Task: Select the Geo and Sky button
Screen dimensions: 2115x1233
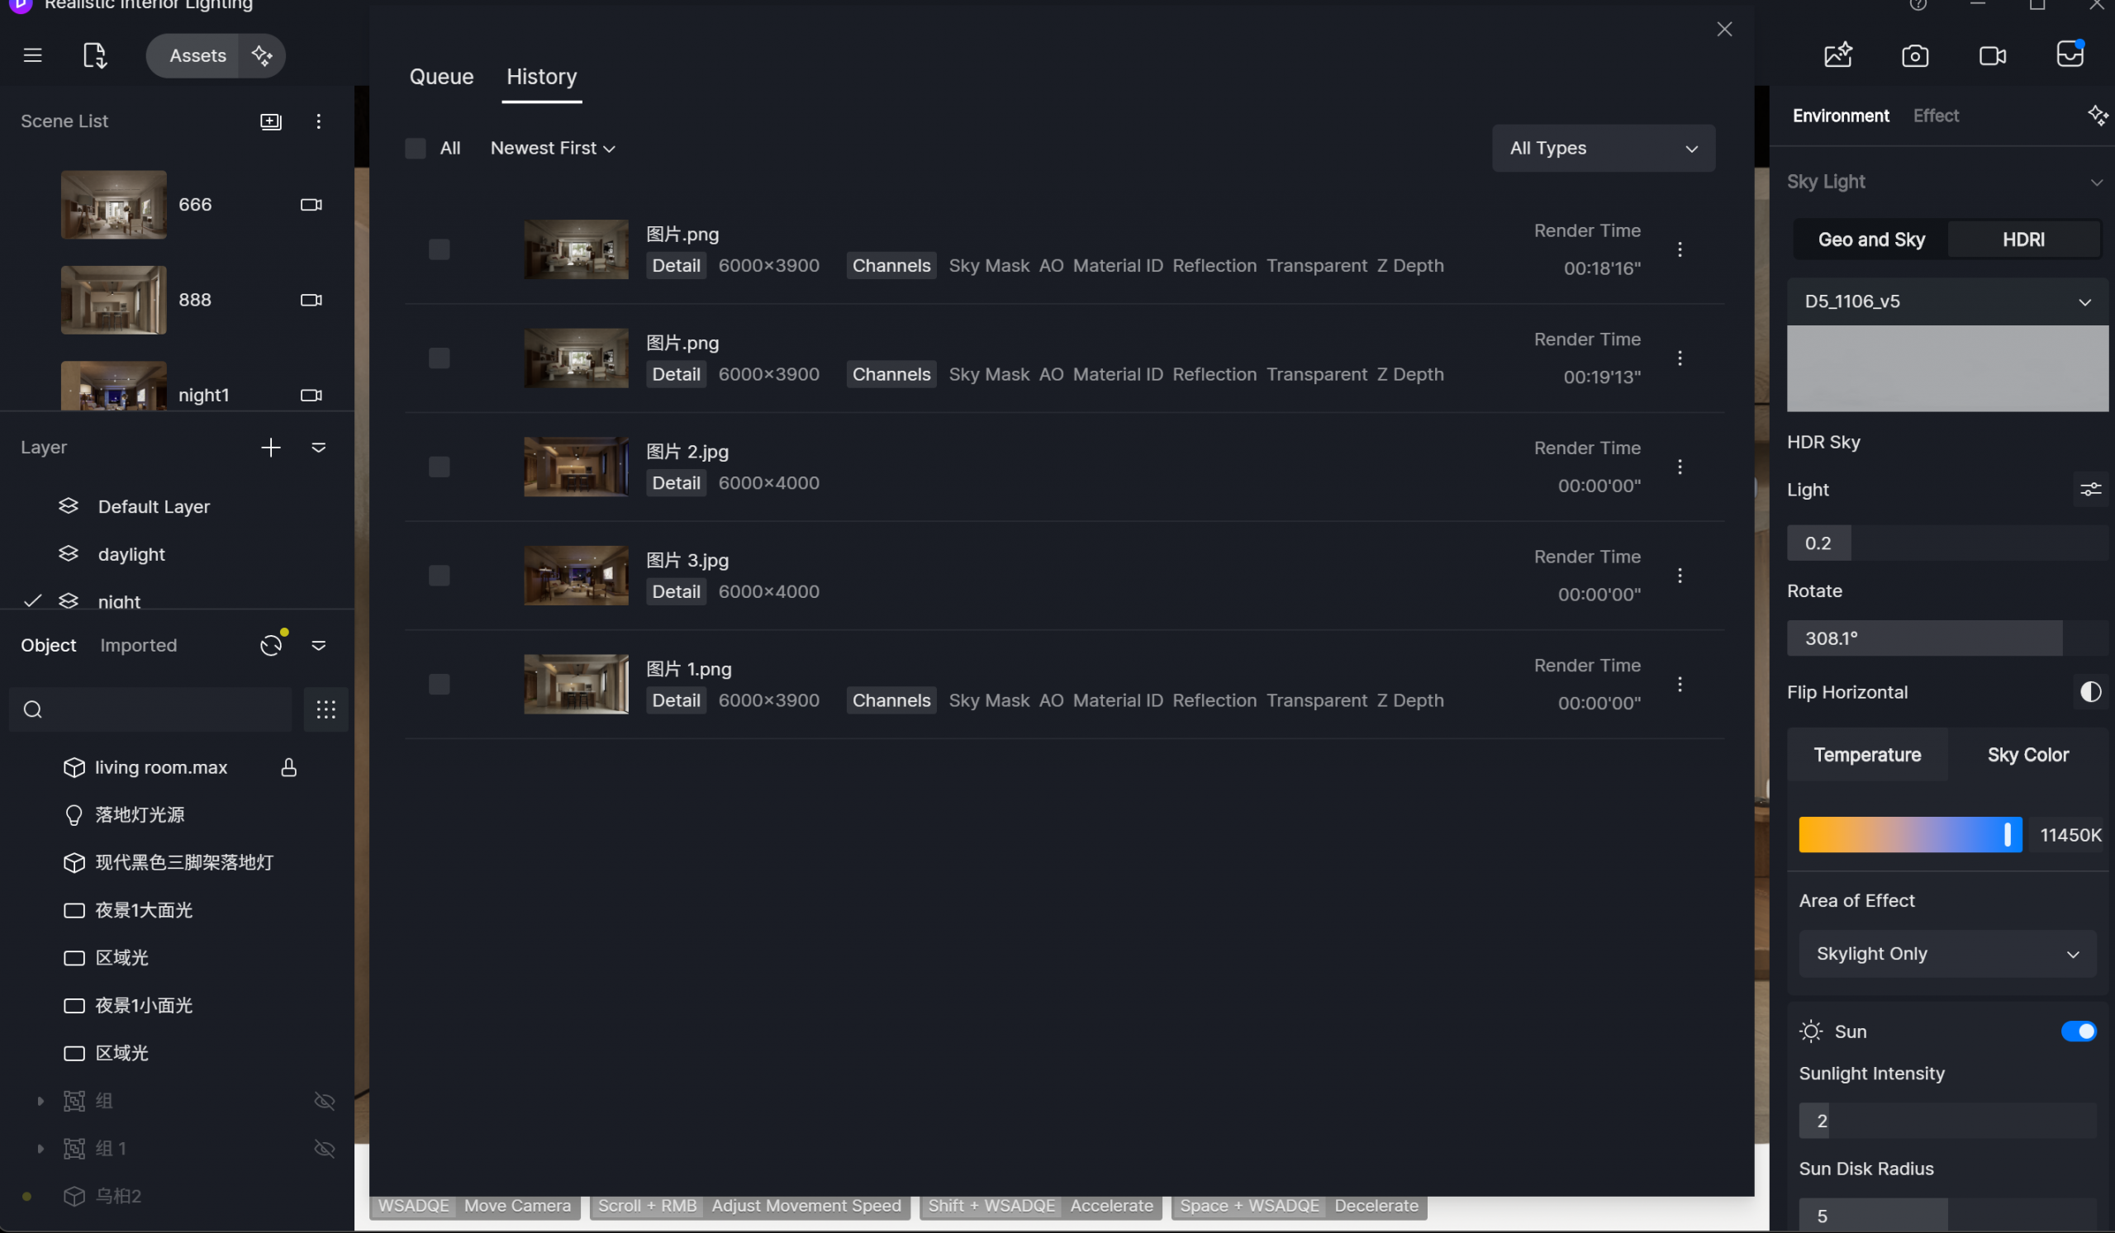Action: [1870, 239]
